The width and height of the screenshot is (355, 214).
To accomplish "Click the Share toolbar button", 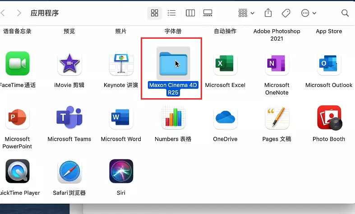I will (268, 13).
